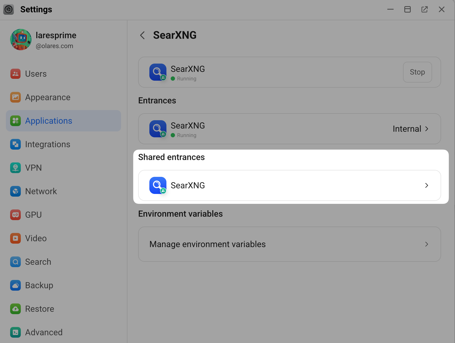Expand the Internal entrance chevron
The width and height of the screenshot is (455, 343).
tap(427, 129)
